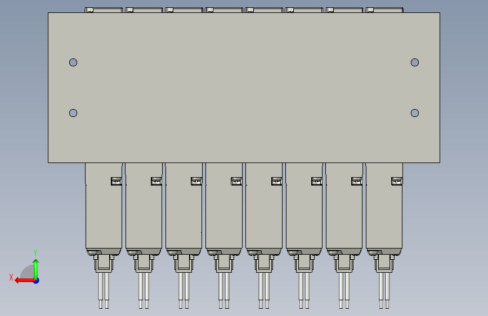Screen dimensions: 488x316
Task: Select the upper-right mounting hole on plate
Action: coord(415,62)
